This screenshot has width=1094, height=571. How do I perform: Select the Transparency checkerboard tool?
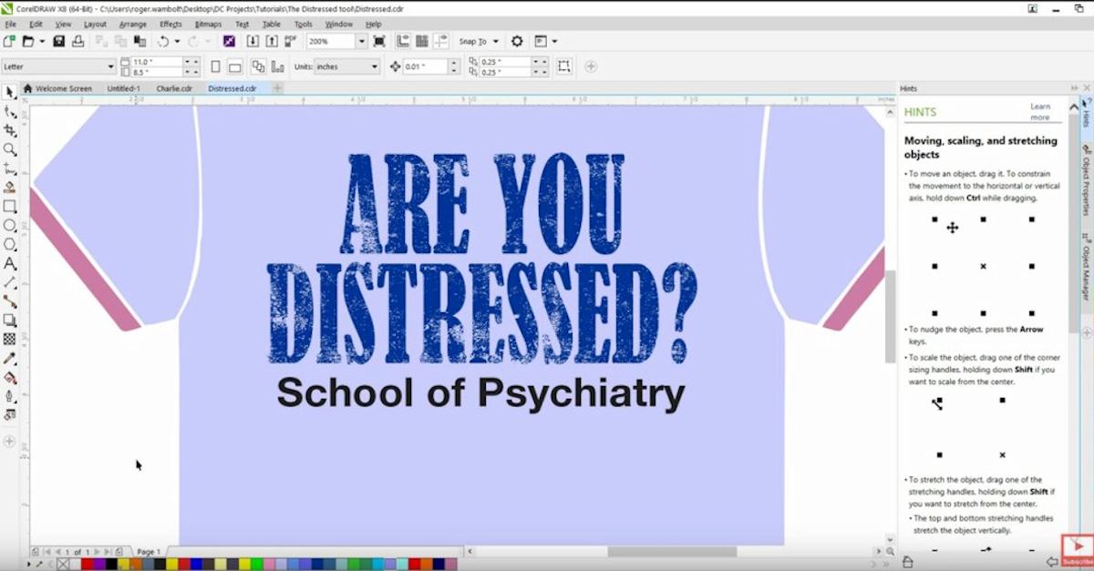[9, 339]
